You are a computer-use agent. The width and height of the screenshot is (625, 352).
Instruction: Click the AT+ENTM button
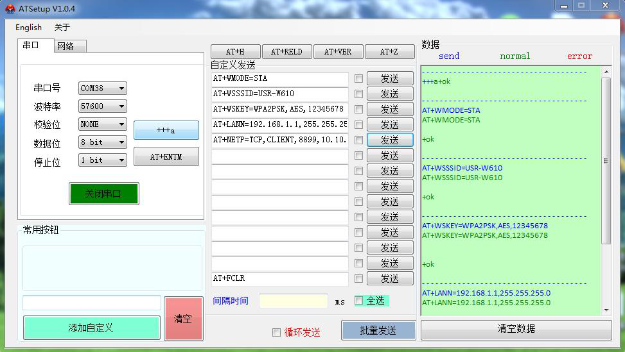(x=166, y=156)
